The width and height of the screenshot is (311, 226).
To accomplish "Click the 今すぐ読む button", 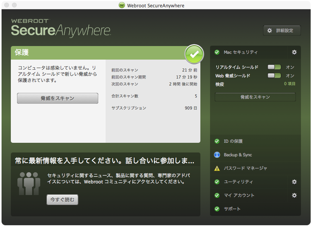I will [62, 200].
